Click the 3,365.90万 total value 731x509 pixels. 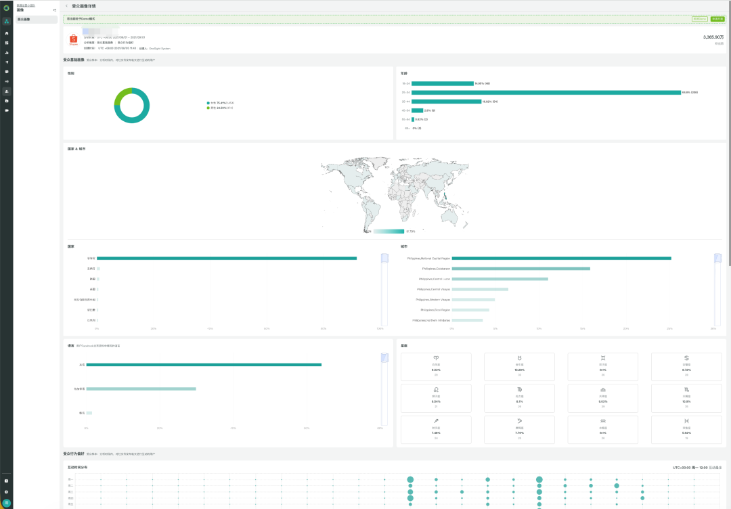pyautogui.click(x=713, y=37)
